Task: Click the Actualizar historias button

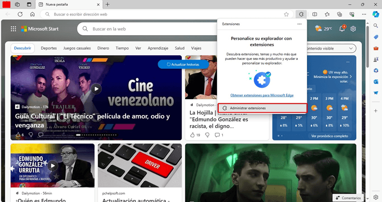Action: [183, 65]
